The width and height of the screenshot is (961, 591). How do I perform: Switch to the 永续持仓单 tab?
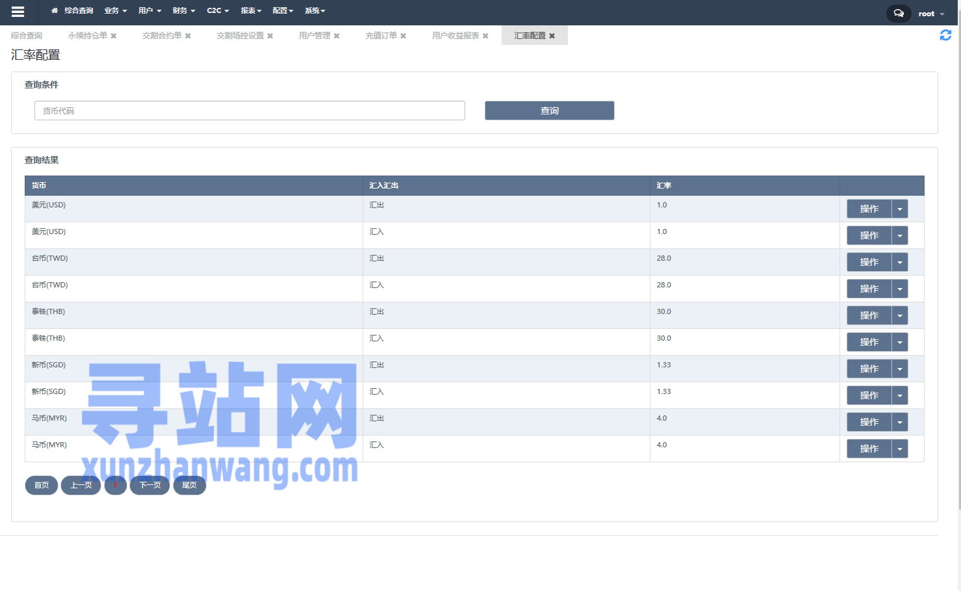click(88, 36)
